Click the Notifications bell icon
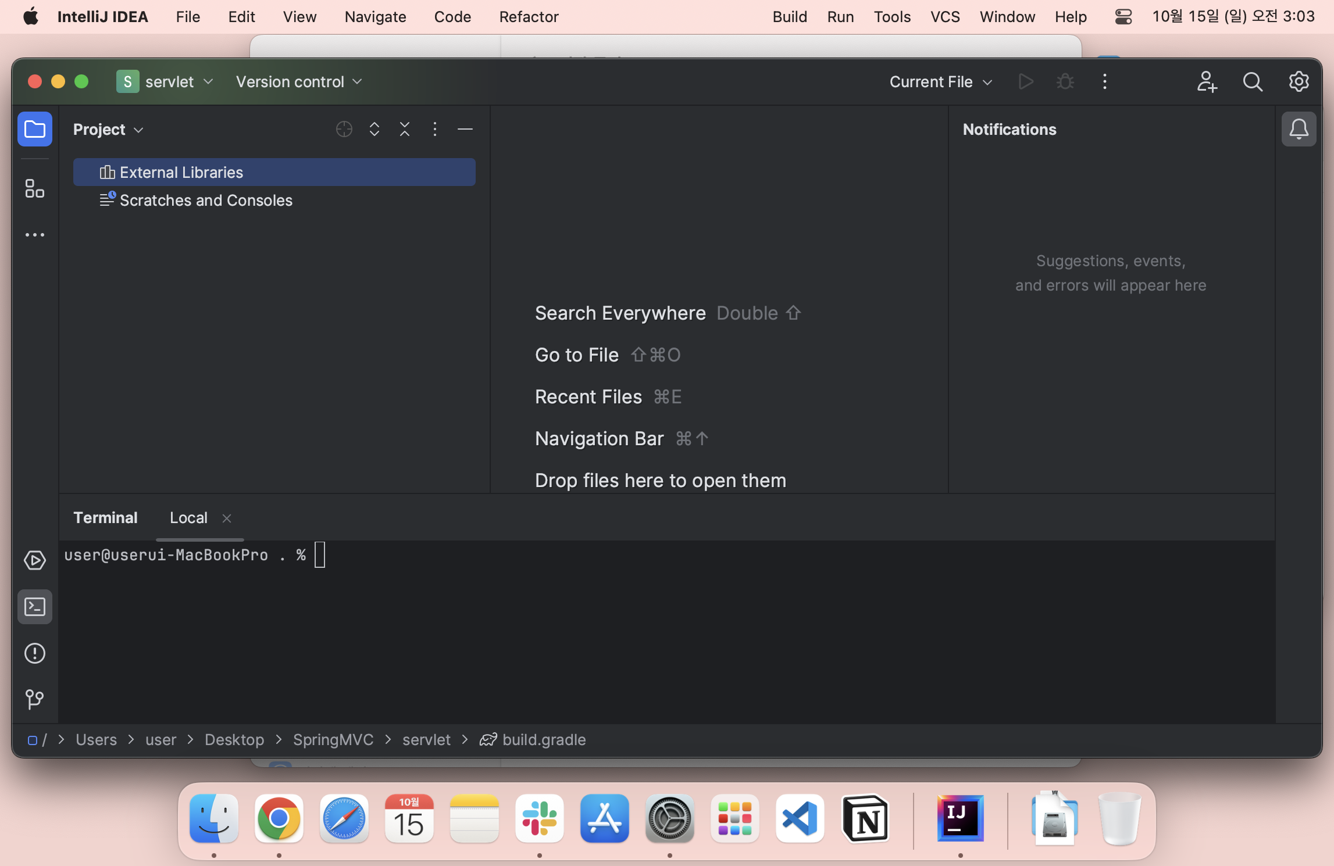The height and width of the screenshot is (866, 1334). [1298, 128]
